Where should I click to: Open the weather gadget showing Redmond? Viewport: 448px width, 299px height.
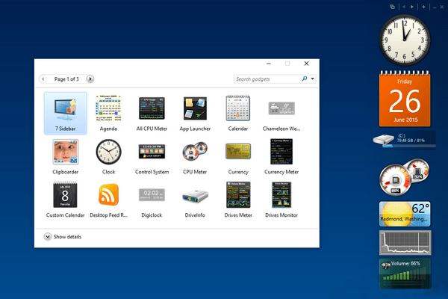point(405,214)
